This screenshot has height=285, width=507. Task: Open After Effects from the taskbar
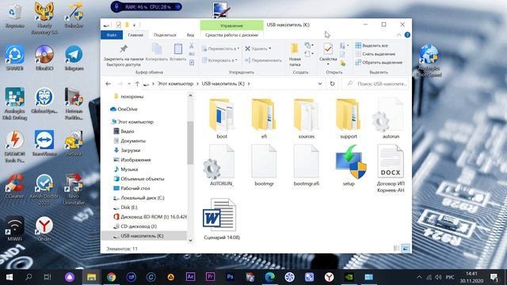pos(190,277)
